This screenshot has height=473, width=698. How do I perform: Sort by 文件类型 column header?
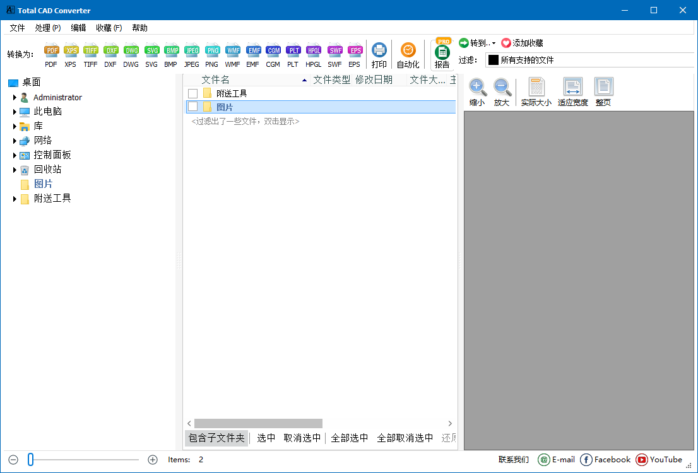331,79
